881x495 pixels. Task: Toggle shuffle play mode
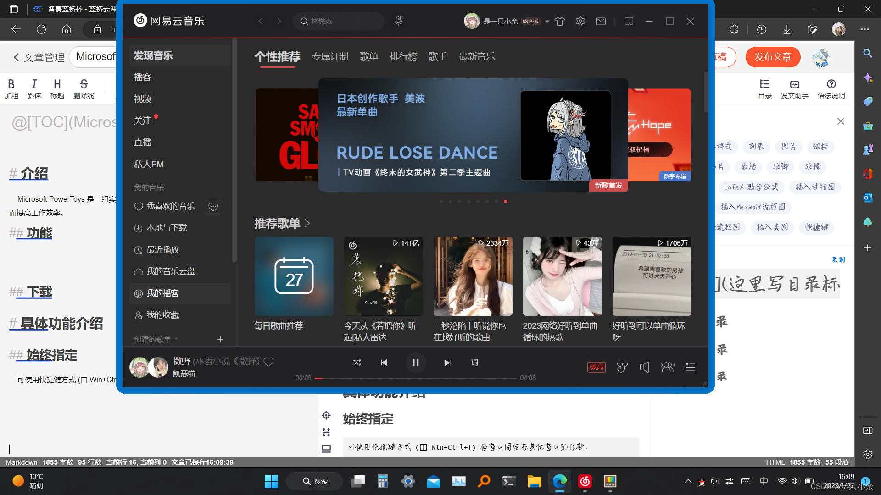[x=357, y=362]
